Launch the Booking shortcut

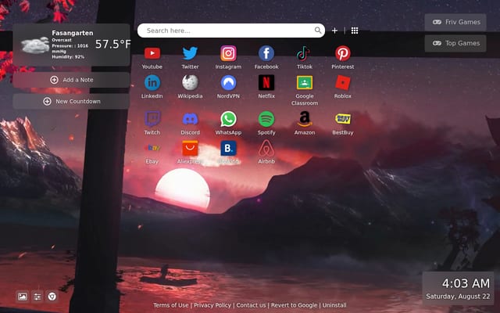(x=228, y=148)
